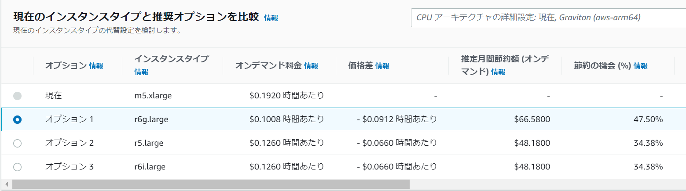Select the オプション 1 radio button

(x=18, y=119)
